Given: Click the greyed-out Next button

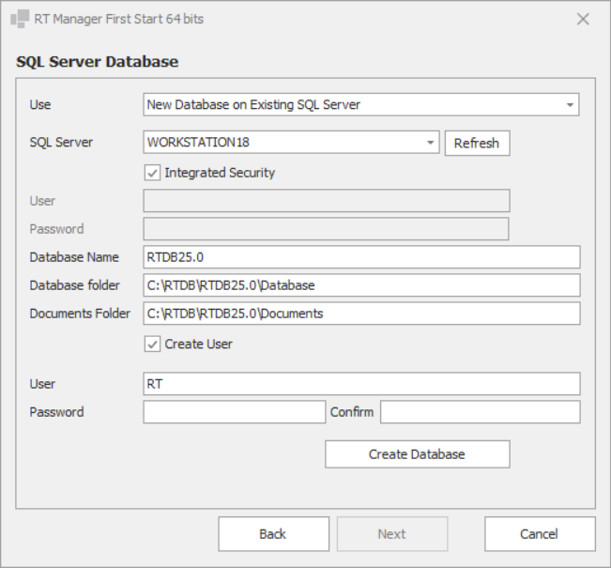Looking at the screenshot, I should pyautogui.click(x=392, y=534).
